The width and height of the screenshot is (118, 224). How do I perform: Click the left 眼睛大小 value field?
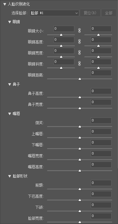click(64, 29)
